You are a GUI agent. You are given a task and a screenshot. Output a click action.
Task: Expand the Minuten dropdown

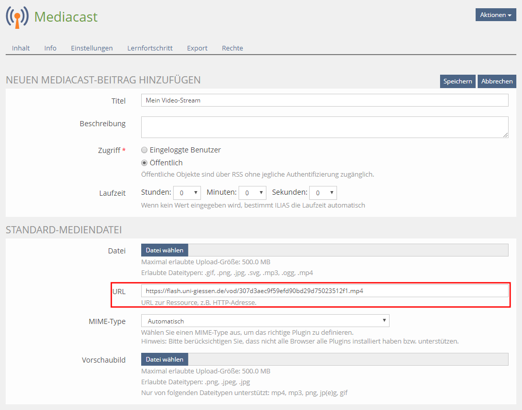[x=252, y=193]
